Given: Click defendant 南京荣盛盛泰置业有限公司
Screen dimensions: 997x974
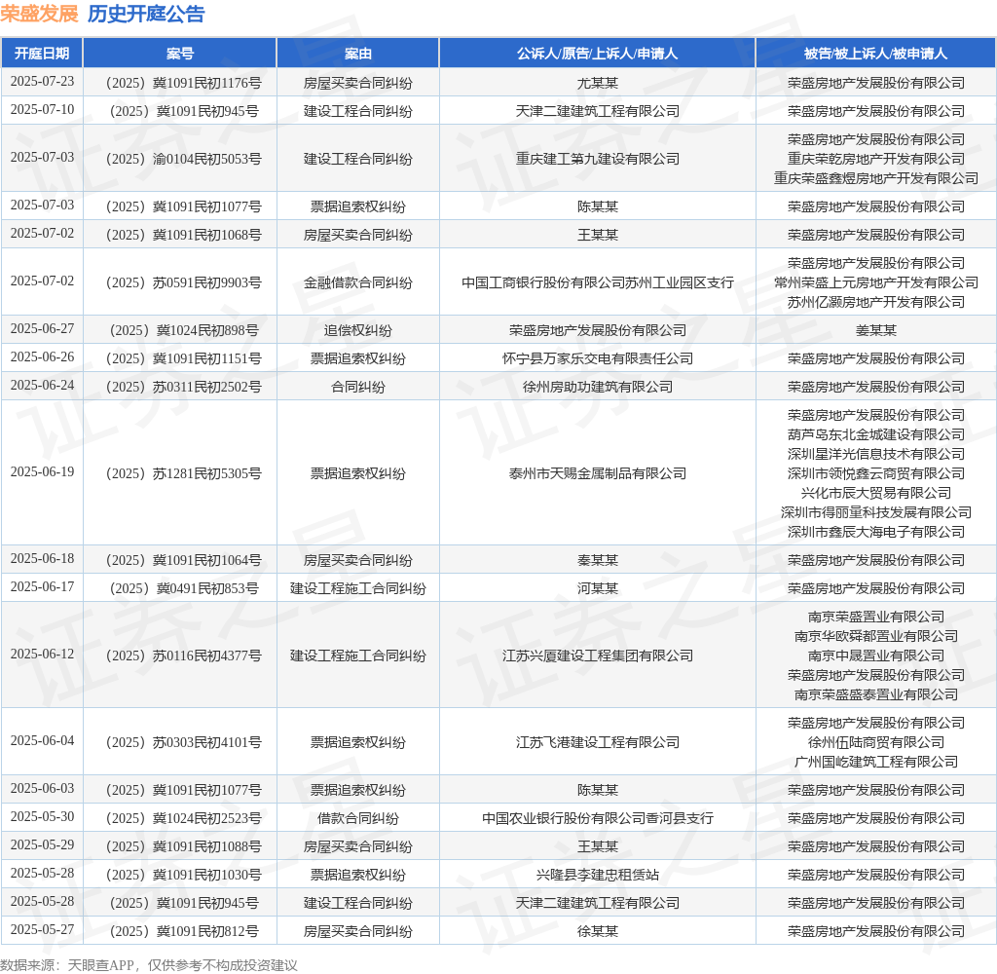Looking at the screenshot, I should coord(875,694).
